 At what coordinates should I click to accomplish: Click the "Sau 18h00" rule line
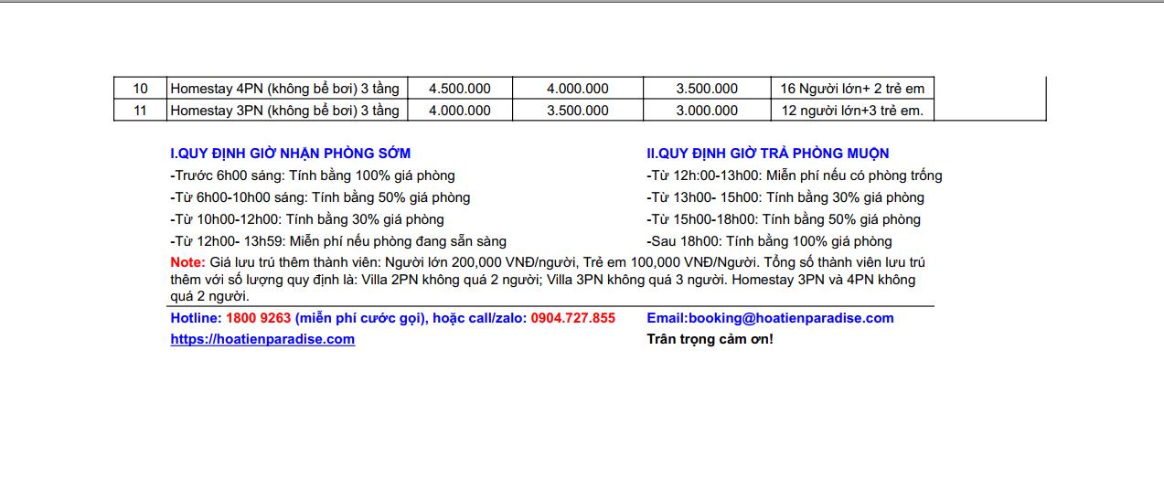pos(768,241)
